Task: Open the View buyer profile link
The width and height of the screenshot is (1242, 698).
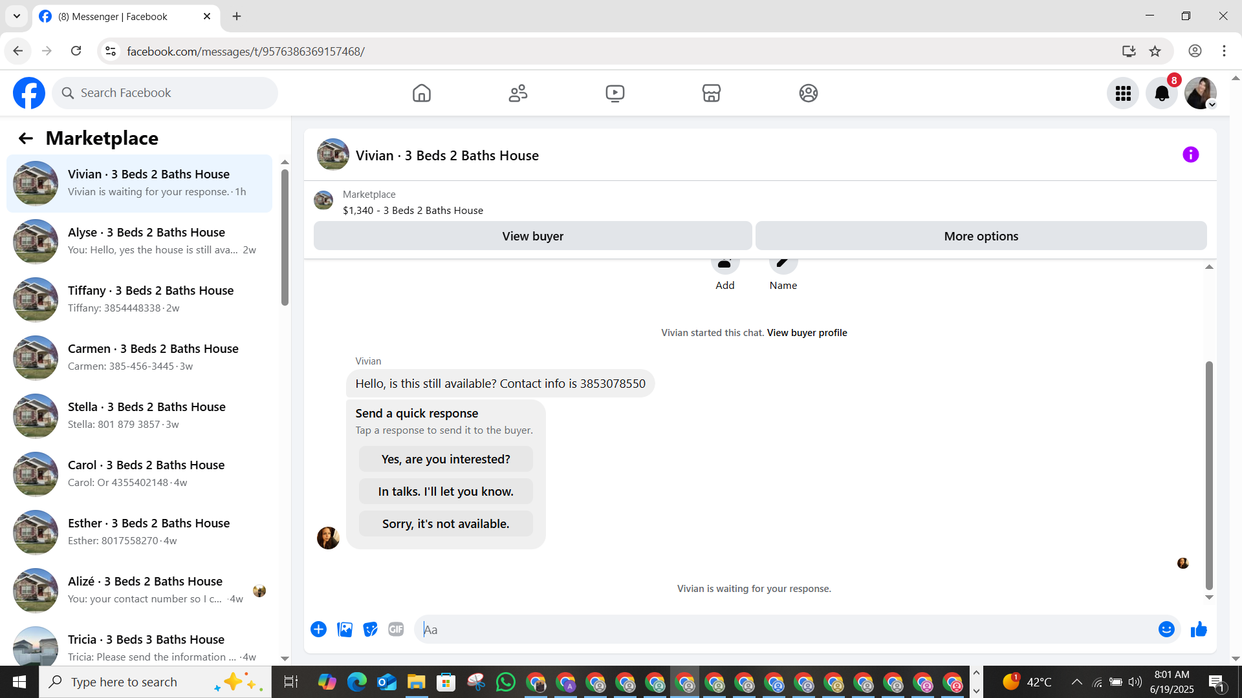Action: [807, 333]
